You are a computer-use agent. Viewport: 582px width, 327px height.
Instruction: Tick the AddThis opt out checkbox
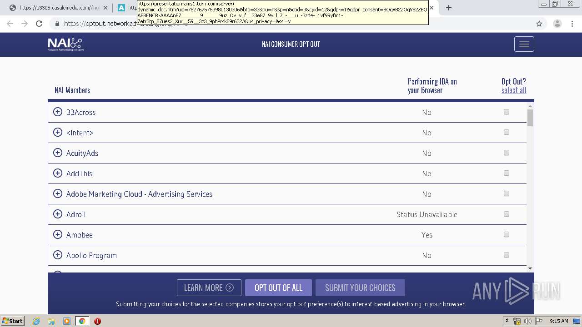click(507, 173)
